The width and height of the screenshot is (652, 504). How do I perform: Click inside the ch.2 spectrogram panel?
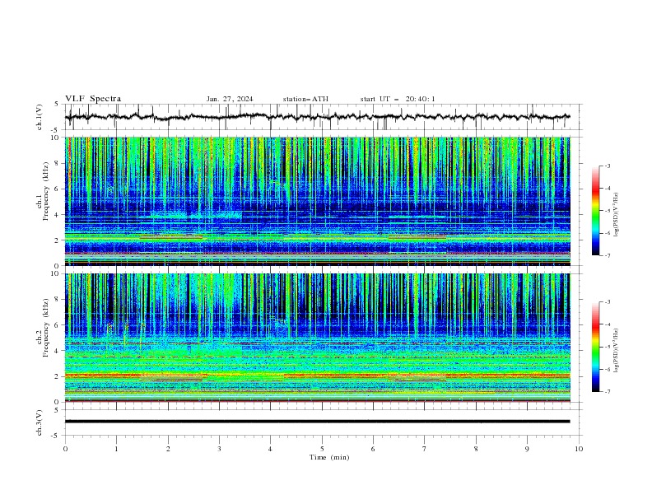[x=317, y=338]
